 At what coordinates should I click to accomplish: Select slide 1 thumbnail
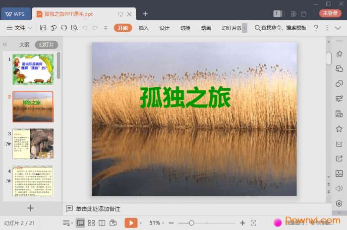click(33, 69)
